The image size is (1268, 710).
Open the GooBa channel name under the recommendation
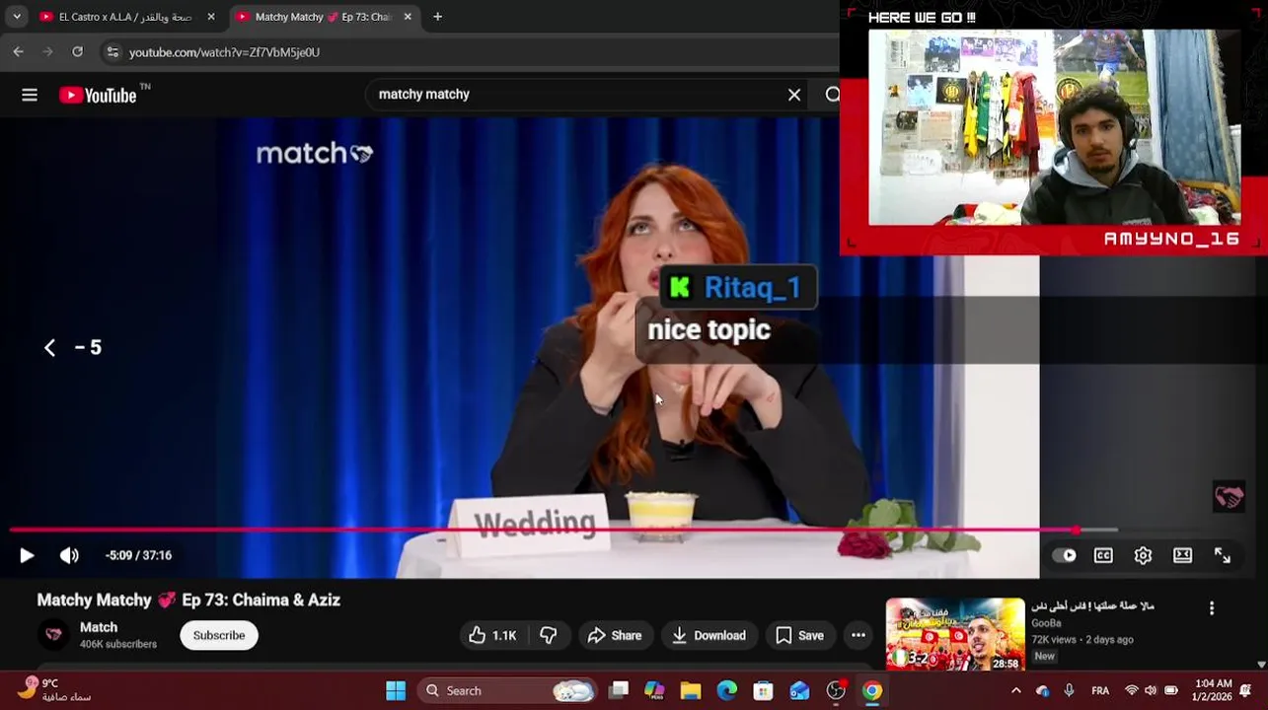click(x=1046, y=623)
